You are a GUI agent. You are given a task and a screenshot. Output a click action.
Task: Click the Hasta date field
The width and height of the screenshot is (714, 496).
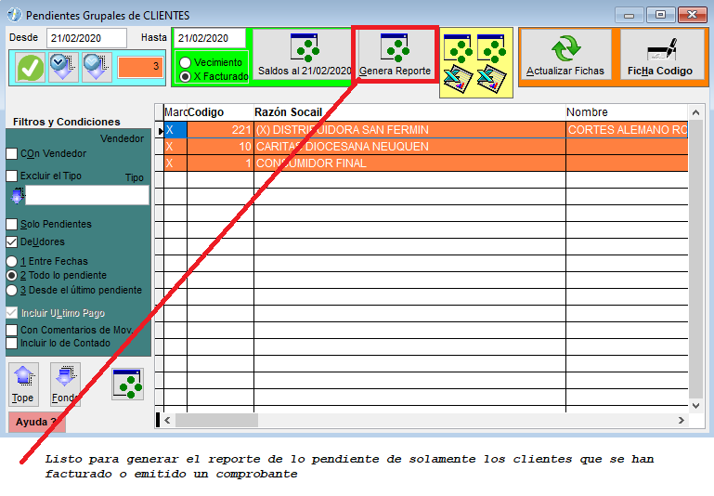coord(210,38)
